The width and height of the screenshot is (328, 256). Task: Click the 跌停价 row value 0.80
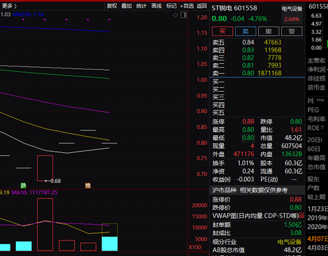click(x=295, y=207)
